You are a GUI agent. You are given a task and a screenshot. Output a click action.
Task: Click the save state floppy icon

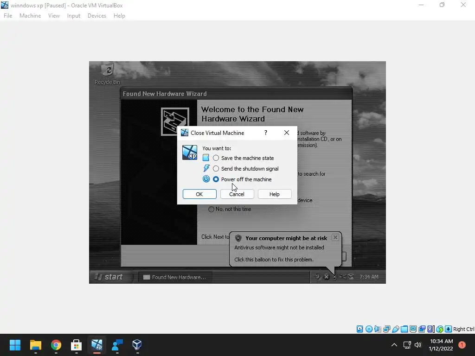click(205, 158)
